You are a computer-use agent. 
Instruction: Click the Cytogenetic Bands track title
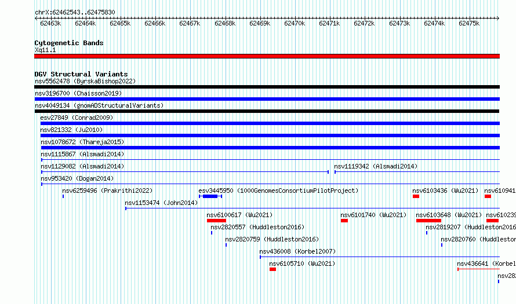(69, 43)
